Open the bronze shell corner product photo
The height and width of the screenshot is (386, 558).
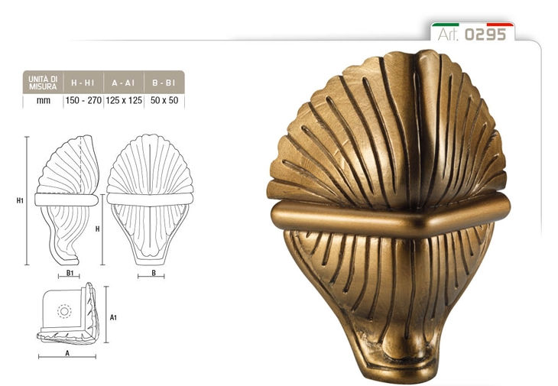tap(388, 216)
